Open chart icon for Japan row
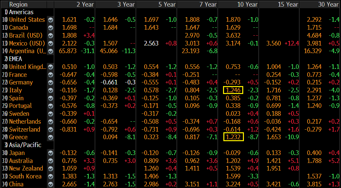 point(50,153)
